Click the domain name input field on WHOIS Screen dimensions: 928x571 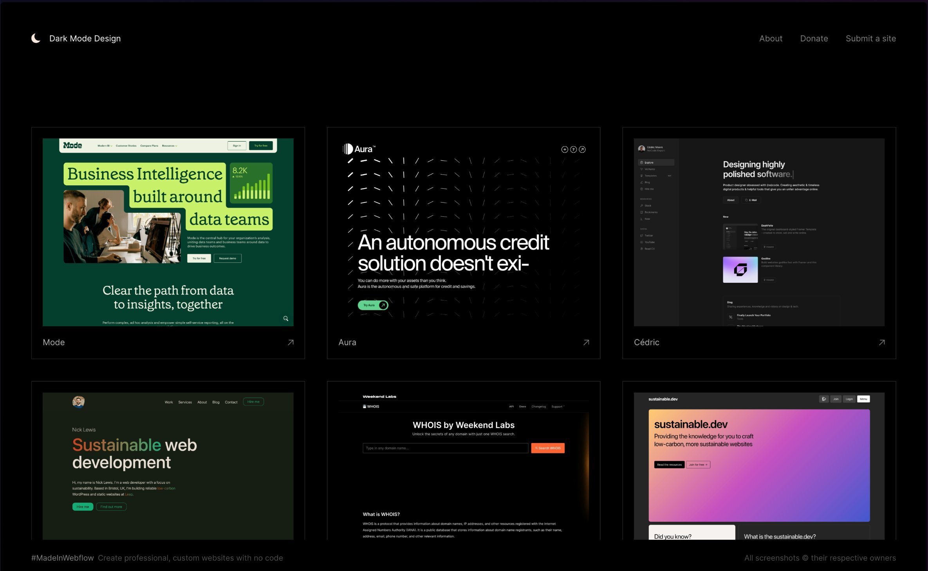click(445, 448)
